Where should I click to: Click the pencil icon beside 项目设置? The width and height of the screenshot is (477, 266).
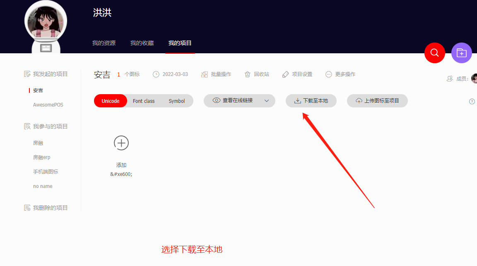click(x=285, y=74)
